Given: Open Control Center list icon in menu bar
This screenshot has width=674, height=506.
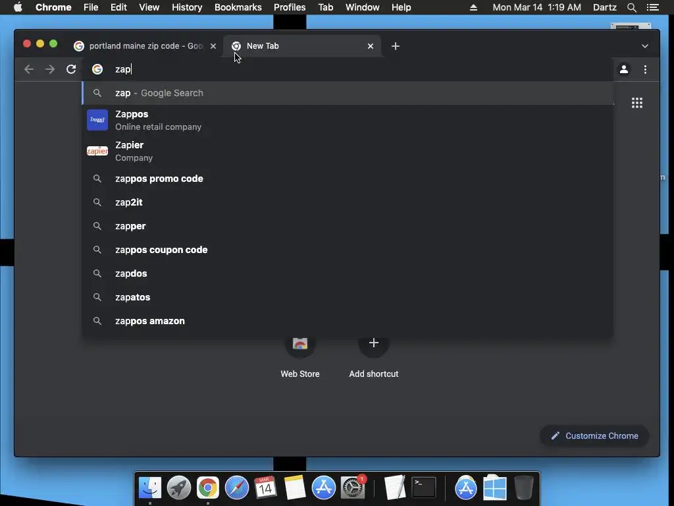Looking at the screenshot, I should pos(652,7).
